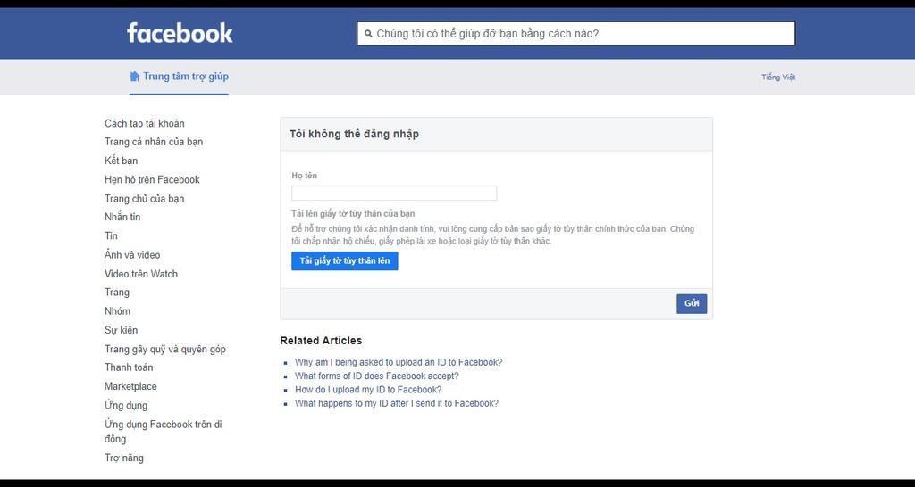Click Tải giấy tờ tùy thân lên button
This screenshot has height=487, width=915.
tap(345, 261)
